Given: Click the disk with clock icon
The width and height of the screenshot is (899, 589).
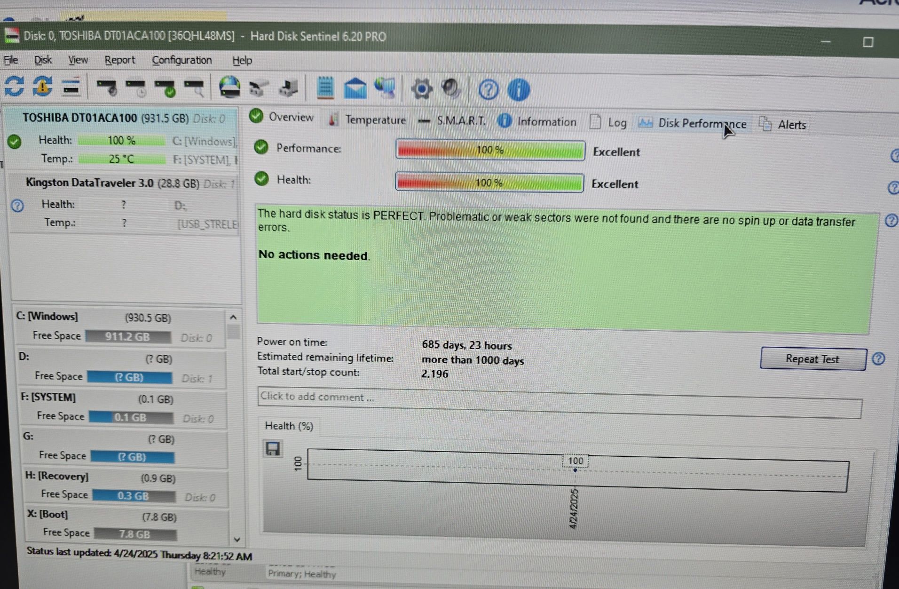Looking at the screenshot, I should coord(135,88).
